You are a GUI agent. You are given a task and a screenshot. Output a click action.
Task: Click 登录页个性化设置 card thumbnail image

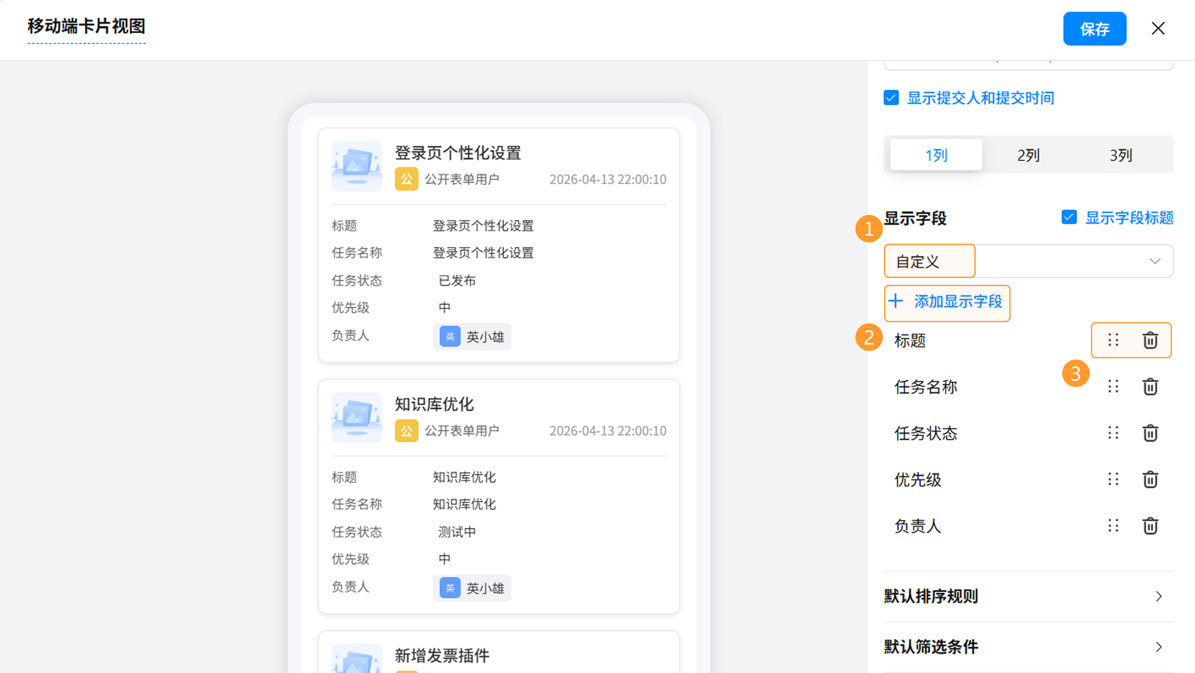tap(357, 166)
